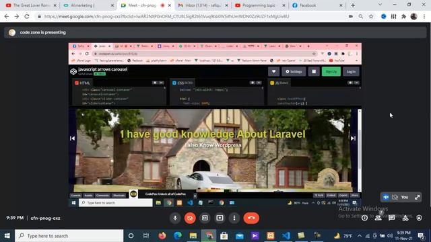Click the Windows taskbar search box
This screenshot has width=431, height=242.
point(69,236)
